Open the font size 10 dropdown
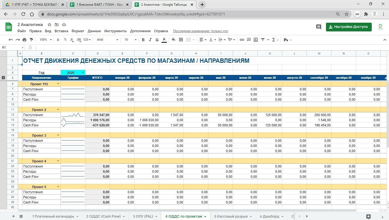This screenshot has width=389, height=220. pos(131,40)
